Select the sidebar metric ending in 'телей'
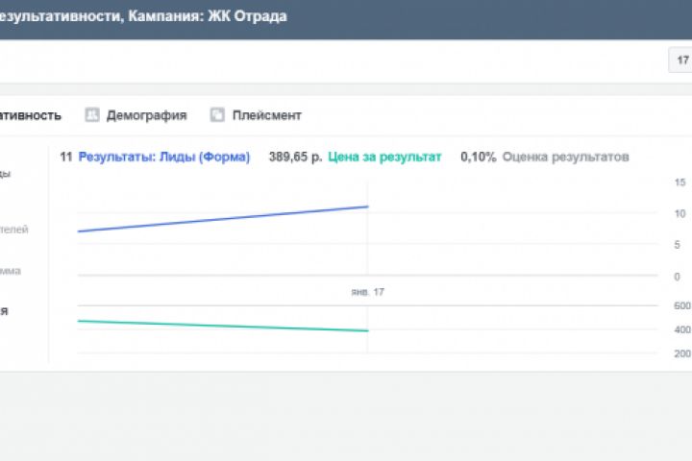 [14, 230]
